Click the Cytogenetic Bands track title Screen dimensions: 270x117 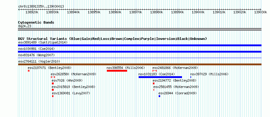point(36,22)
